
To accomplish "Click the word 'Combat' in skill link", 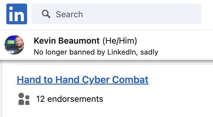I will coord(130,80).
